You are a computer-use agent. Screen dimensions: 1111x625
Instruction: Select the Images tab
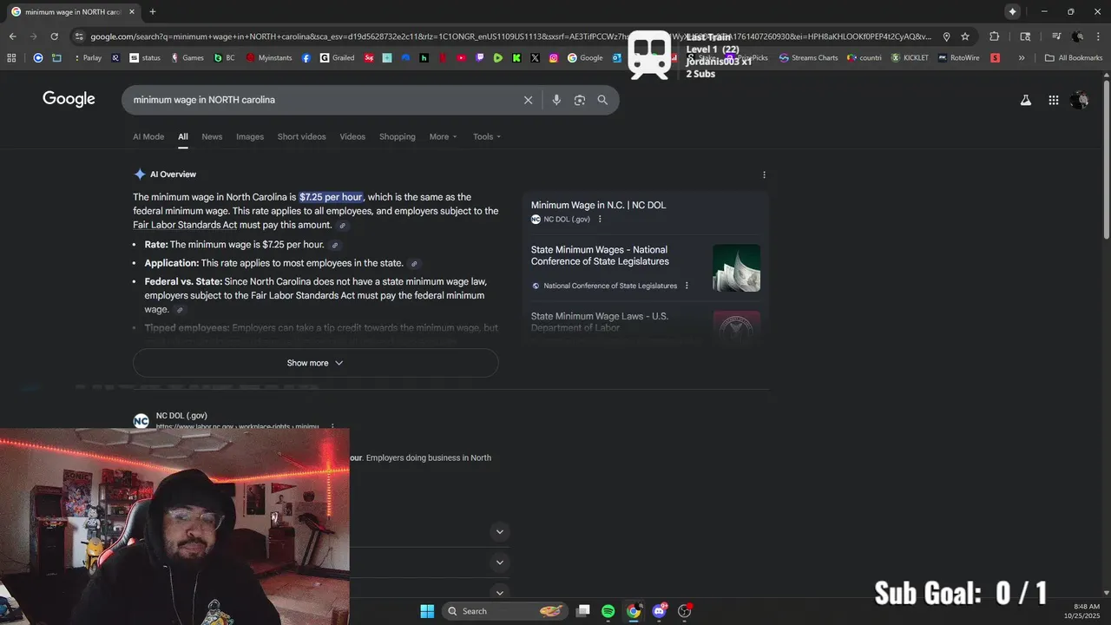pyautogui.click(x=250, y=136)
